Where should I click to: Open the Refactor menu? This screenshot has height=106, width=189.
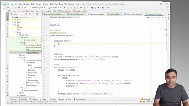(45, 4)
